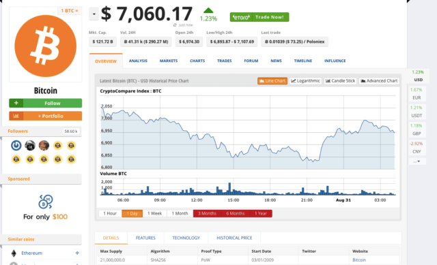Screen dimensions: 437x265
Task: Open the Forum tab
Action: pyautogui.click(x=251, y=61)
